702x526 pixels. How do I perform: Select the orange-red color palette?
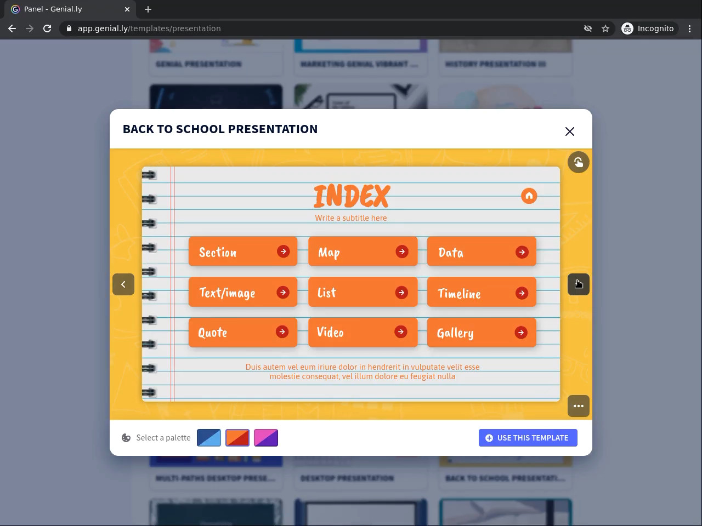point(237,438)
